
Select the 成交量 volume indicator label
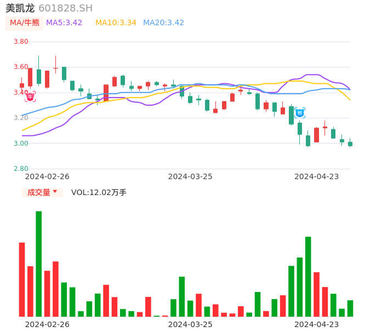(x=38, y=192)
